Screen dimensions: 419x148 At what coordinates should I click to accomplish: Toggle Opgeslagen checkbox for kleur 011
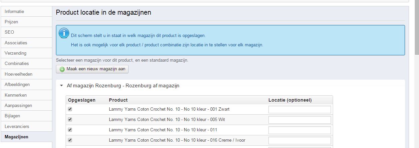point(70,130)
